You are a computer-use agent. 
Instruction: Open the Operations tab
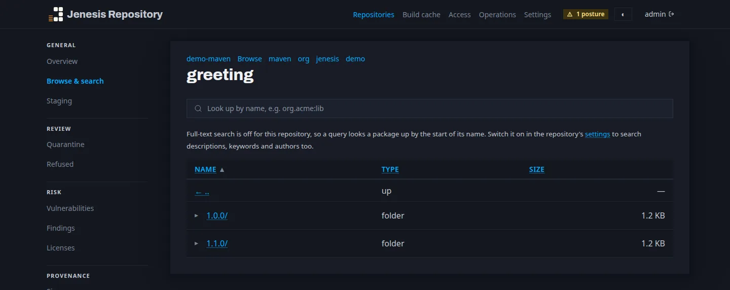point(497,15)
